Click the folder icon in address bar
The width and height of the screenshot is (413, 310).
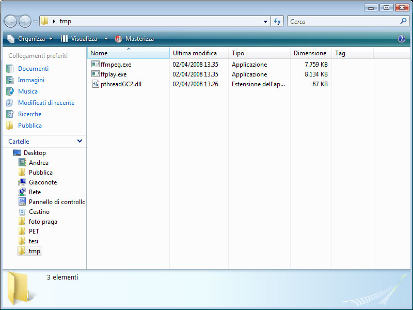45,21
